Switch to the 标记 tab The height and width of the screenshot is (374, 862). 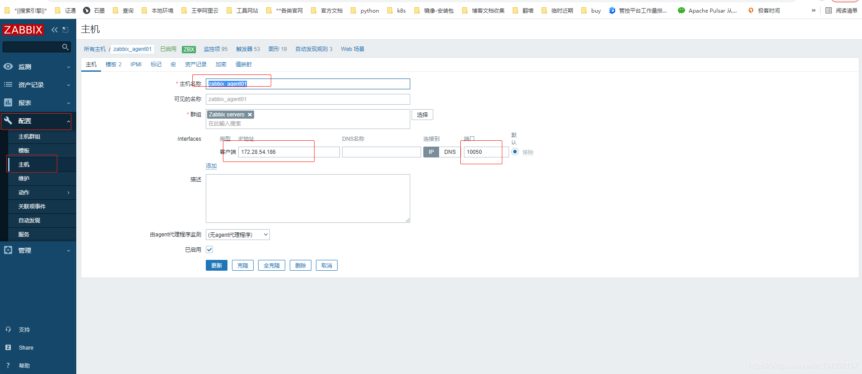[156, 65]
